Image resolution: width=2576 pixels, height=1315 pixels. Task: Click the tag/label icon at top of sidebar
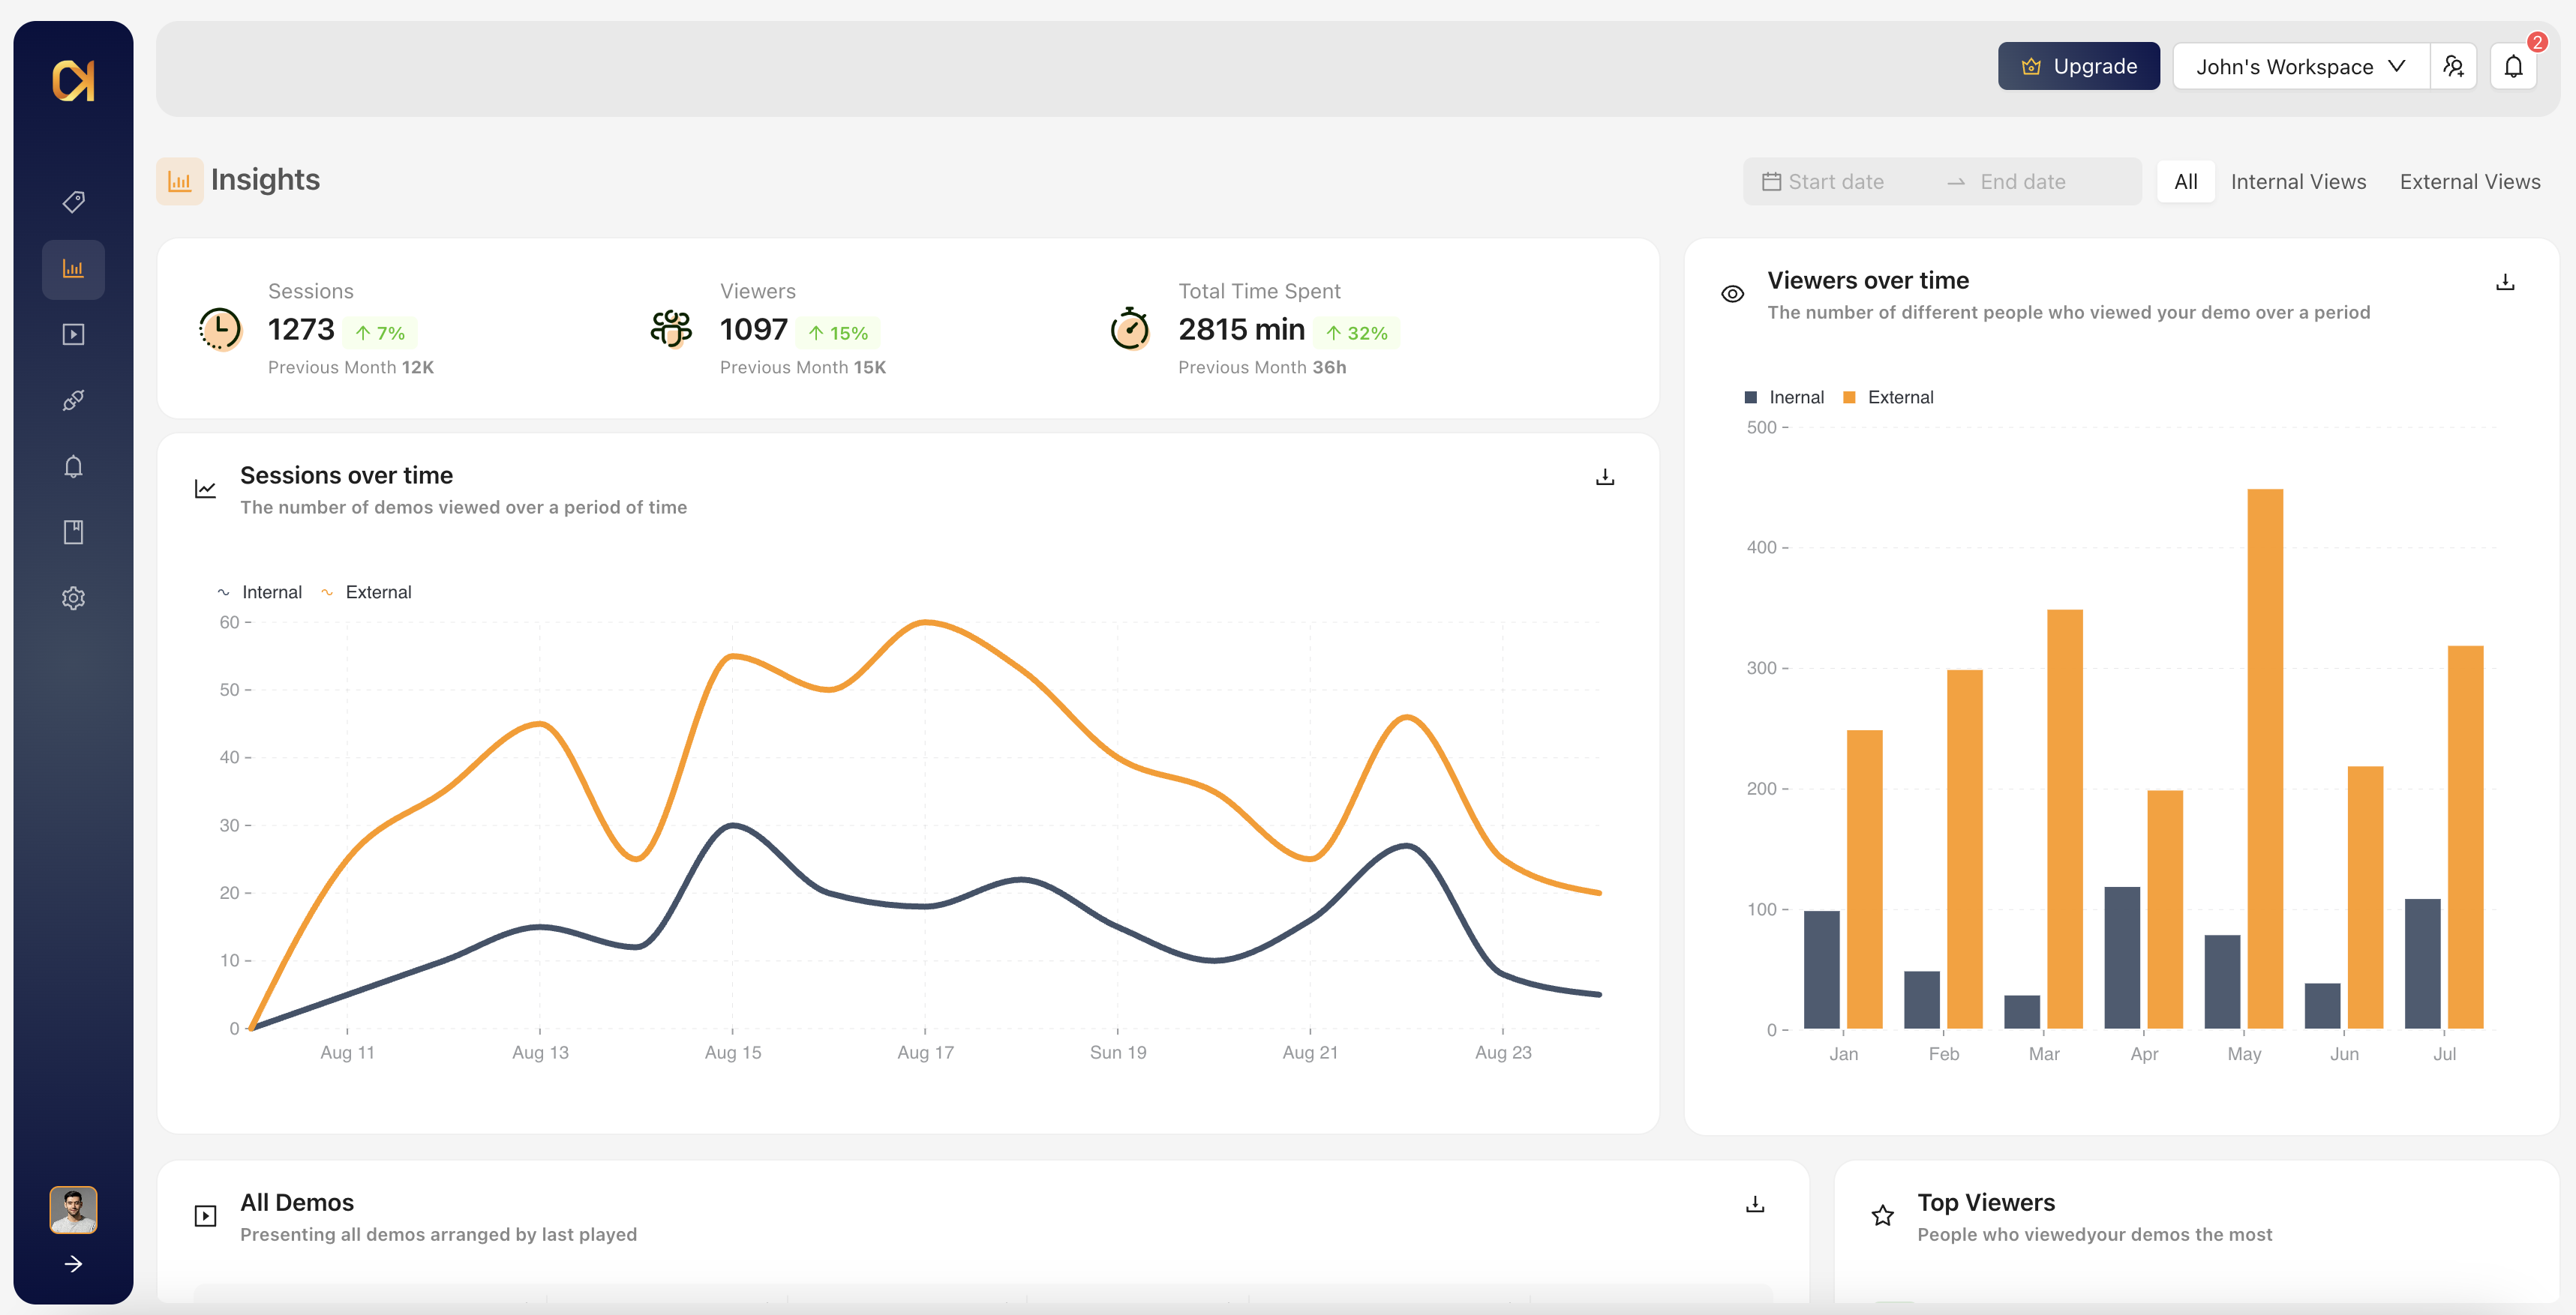click(x=74, y=201)
